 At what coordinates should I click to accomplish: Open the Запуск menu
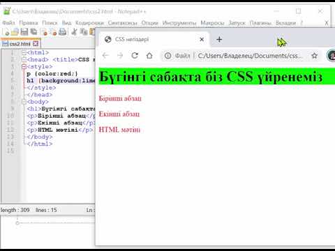[x=237, y=23]
